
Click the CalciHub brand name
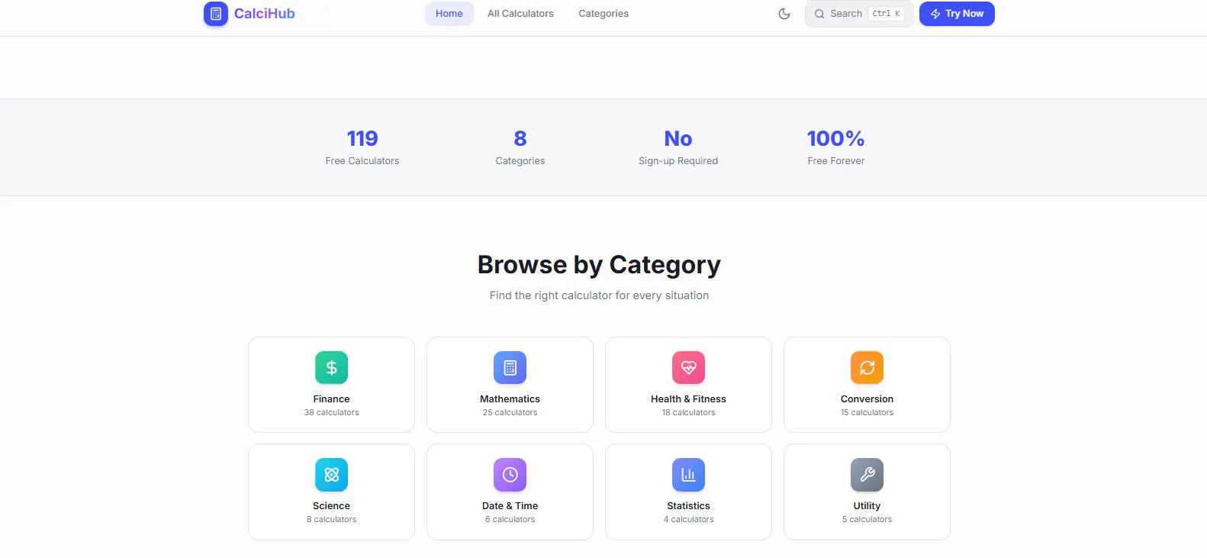click(x=264, y=14)
